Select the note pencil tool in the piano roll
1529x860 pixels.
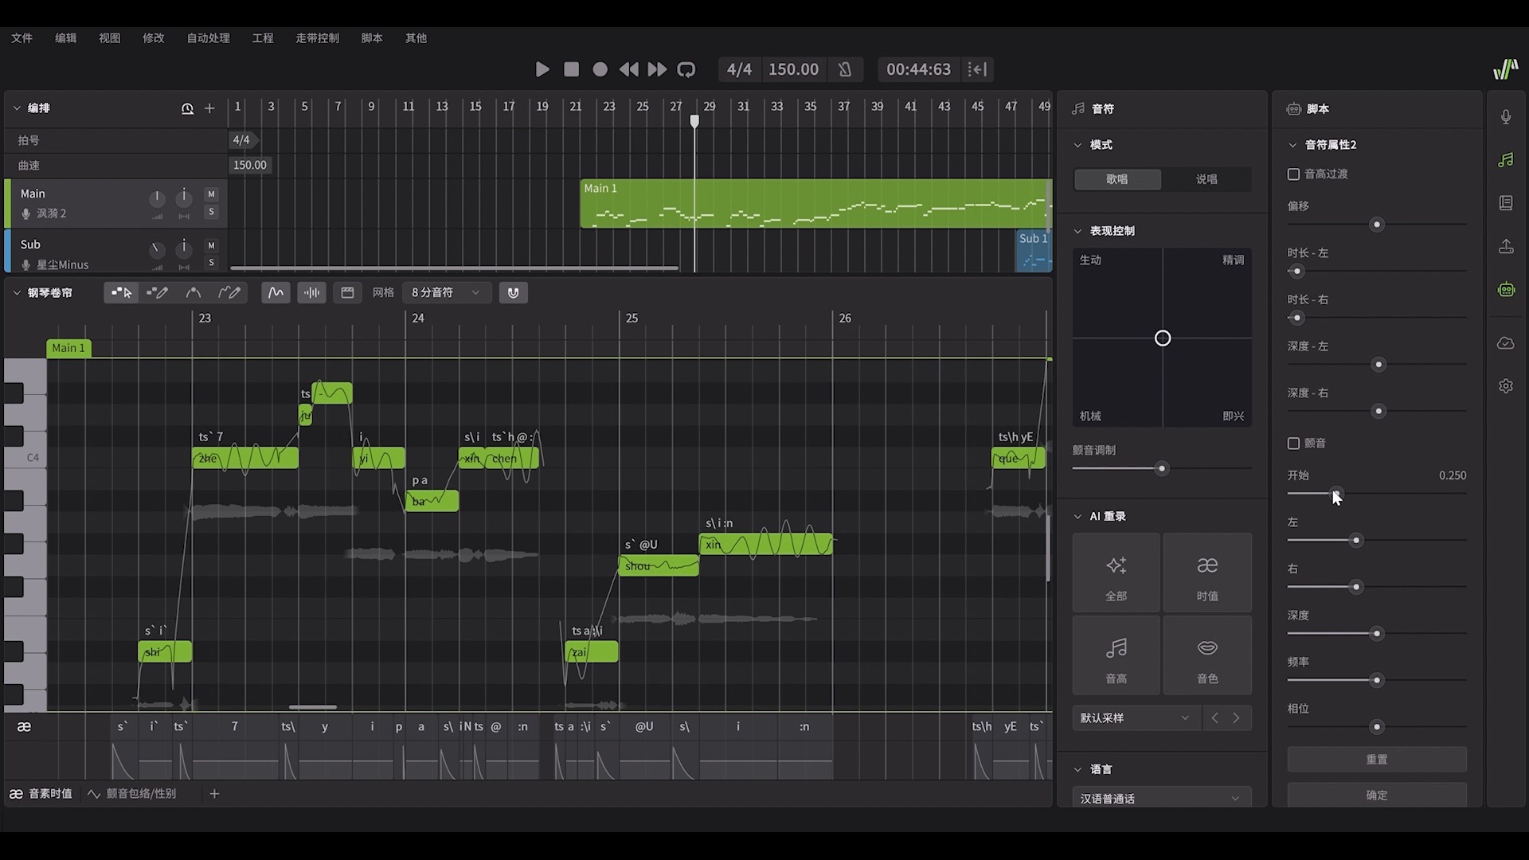click(x=157, y=292)
